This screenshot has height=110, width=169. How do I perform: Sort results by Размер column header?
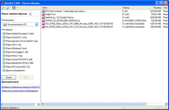(x=155, y=8)
